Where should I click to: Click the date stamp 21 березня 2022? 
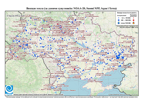(x=15, y=16)
